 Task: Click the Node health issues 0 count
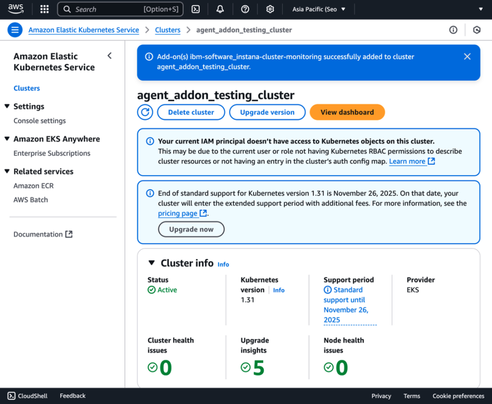(342, 367)
